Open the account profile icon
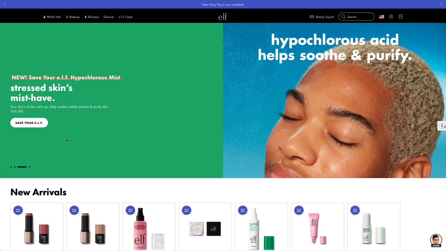This screenshot has height=251, width=446. point(391,17)
